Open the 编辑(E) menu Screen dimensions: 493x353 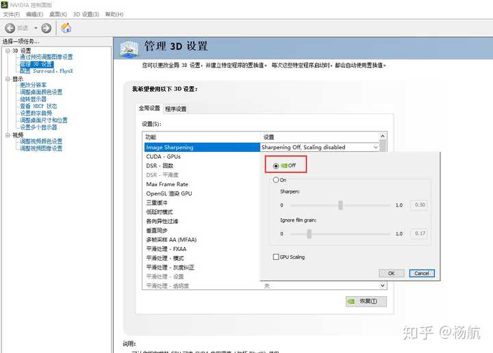point(34,14)
